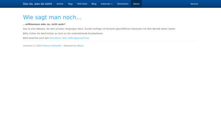Image resolution: width=221 pixels, height=138 pixels.
Task: Navigate to the Blog page
Action: pyautogui.click(x=94, y=4)
